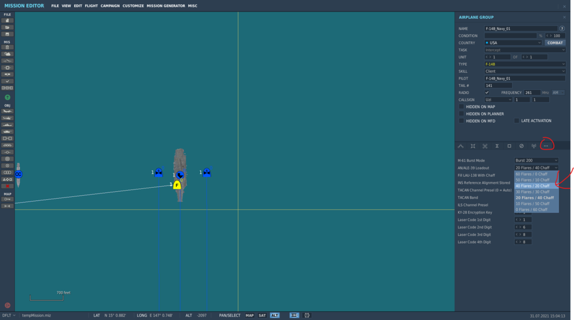Screen dimensions: 574x320
Task: Open the CALLSIGN dropdown showing Uzi
Action: 498,100
